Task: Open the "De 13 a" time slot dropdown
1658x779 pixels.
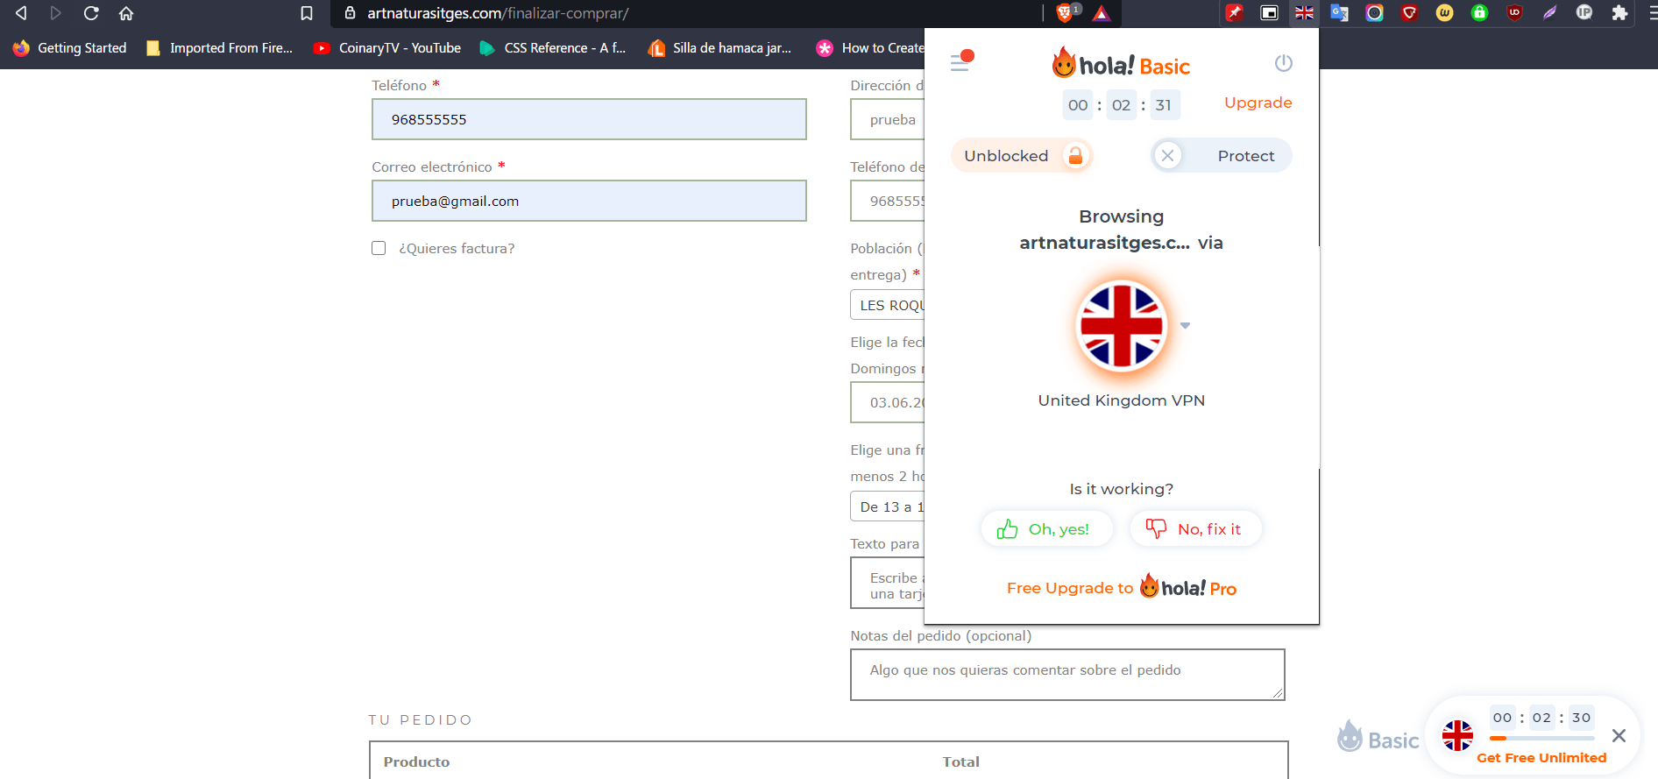Action: [x=888, y=506]
